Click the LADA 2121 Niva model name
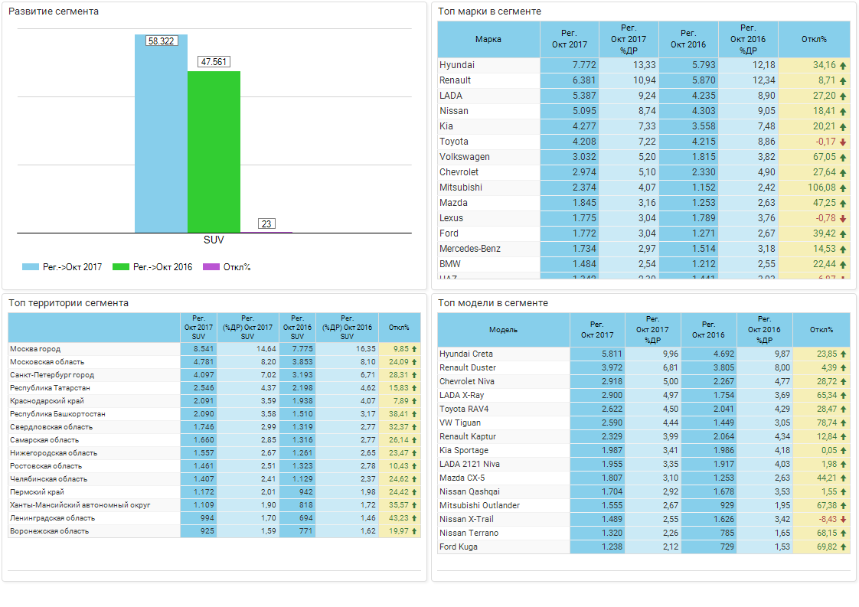 [x=469, y=465]
